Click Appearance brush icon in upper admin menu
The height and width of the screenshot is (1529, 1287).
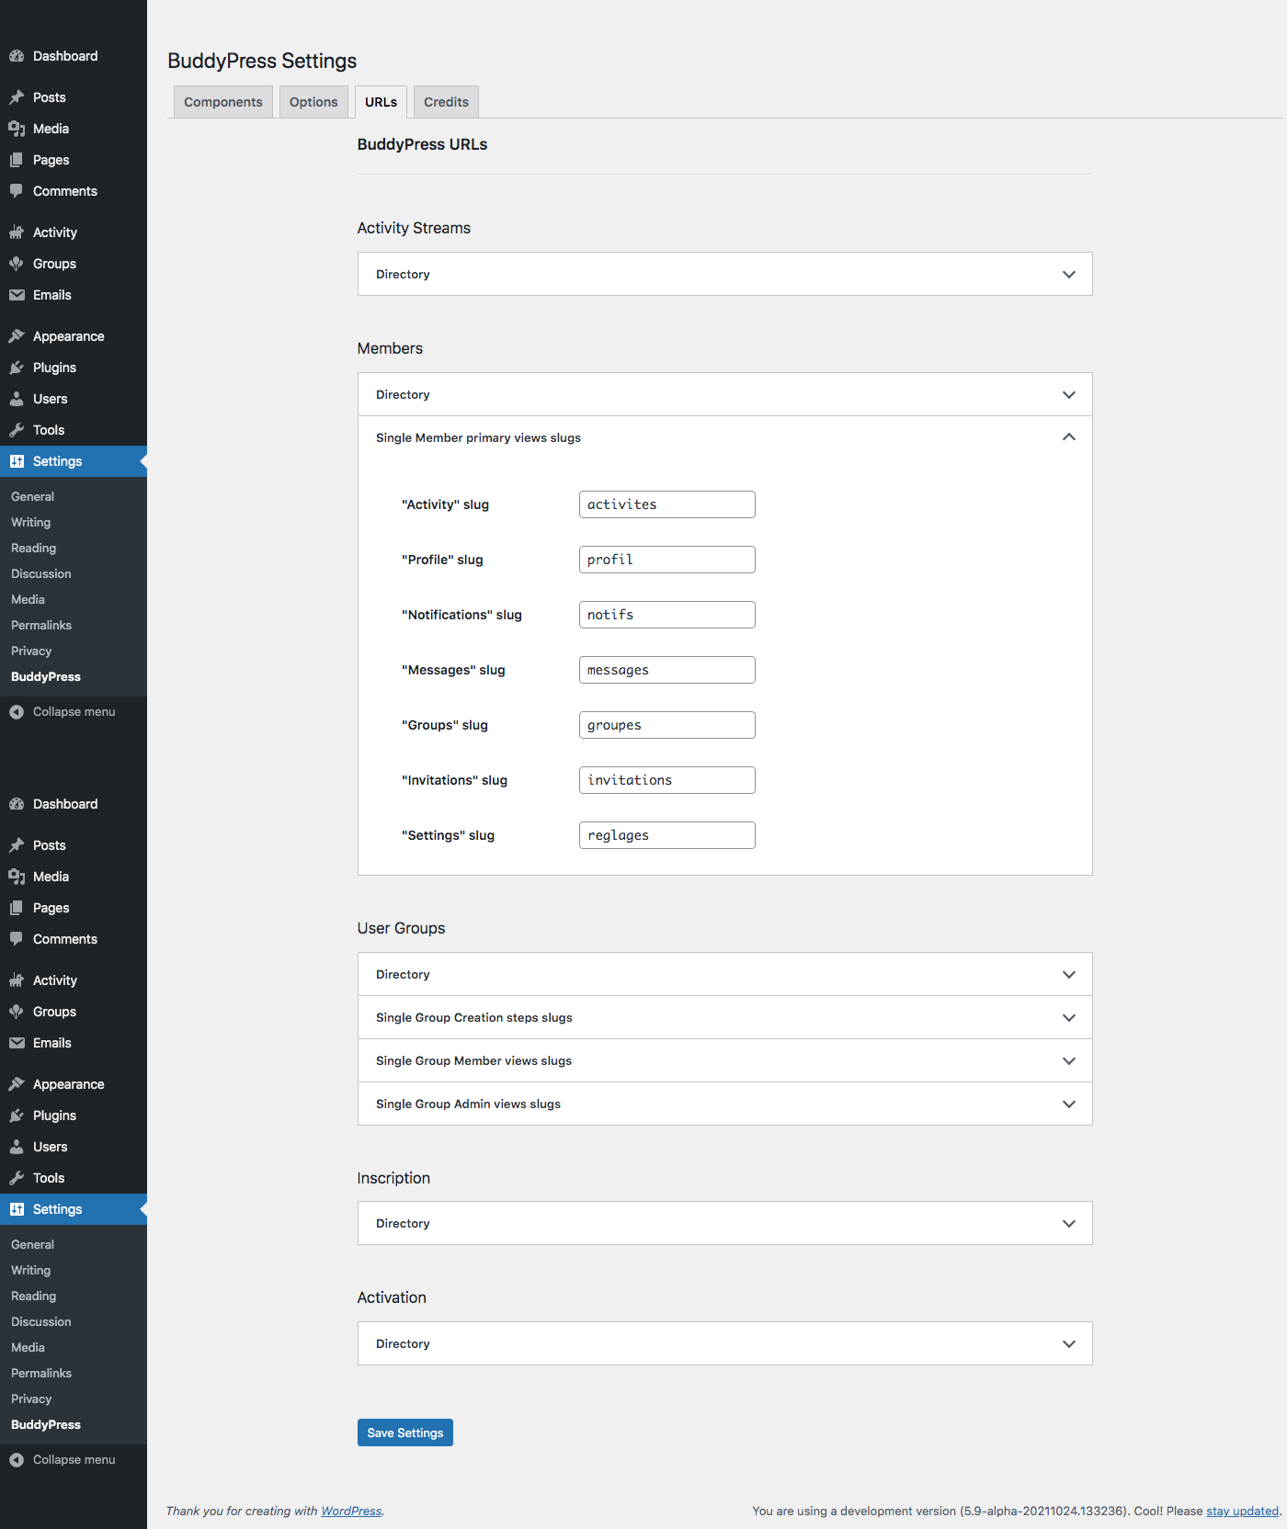pos(17,336)
